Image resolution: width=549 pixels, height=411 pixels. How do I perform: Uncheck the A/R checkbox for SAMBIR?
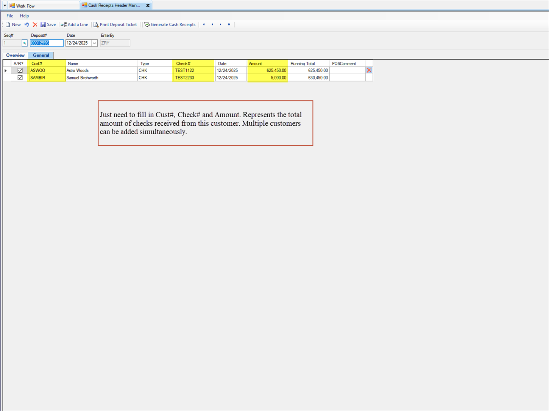coord(20,78)
